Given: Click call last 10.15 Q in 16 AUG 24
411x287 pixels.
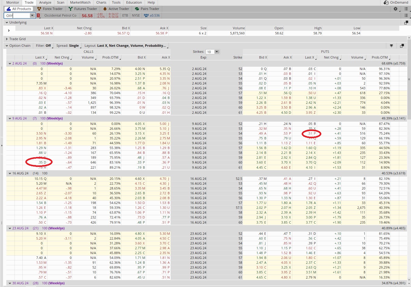Looking at the screenshot, I should click(x=40, y=179).
